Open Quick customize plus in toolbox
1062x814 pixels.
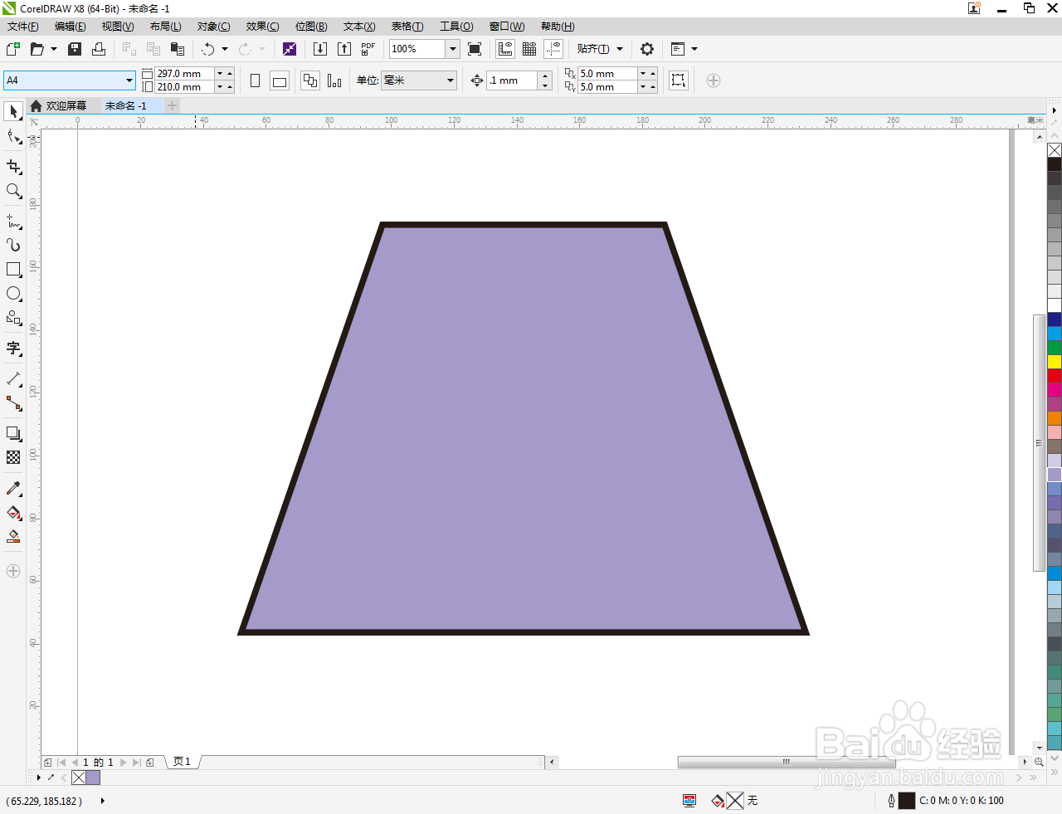13,571
